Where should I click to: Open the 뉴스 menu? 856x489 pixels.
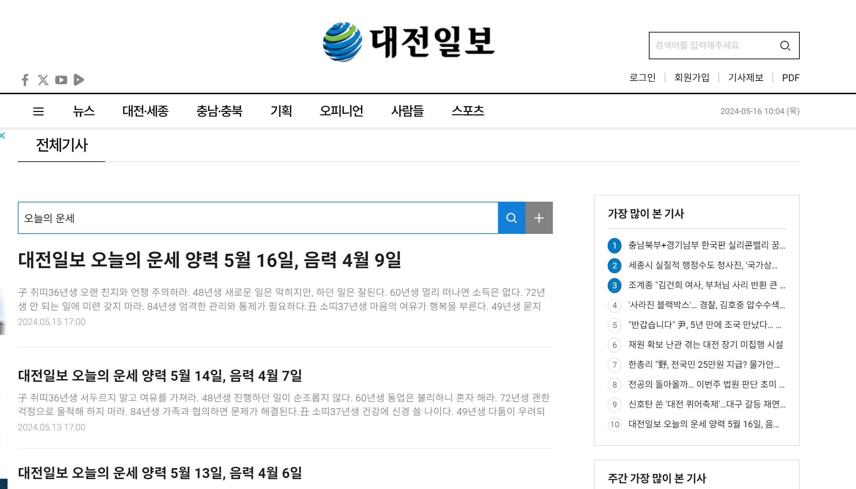[x=84, y=111]
